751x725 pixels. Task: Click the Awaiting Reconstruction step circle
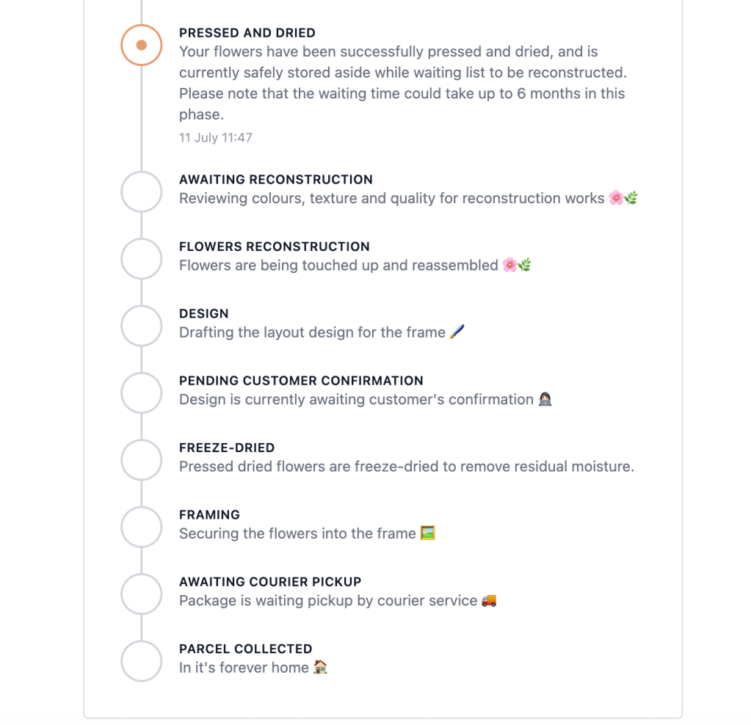pyautogui.click(x=141, y=192)
